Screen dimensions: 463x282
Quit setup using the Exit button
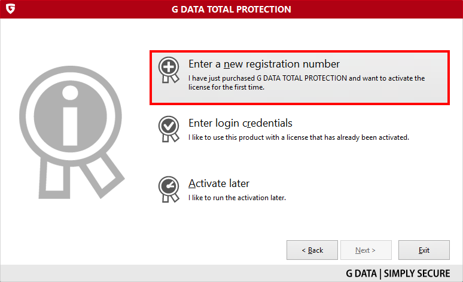424,250
